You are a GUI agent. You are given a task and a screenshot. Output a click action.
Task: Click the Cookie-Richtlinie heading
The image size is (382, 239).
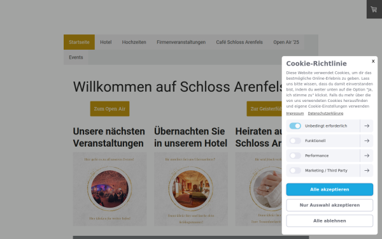click(x=316, y=64)
